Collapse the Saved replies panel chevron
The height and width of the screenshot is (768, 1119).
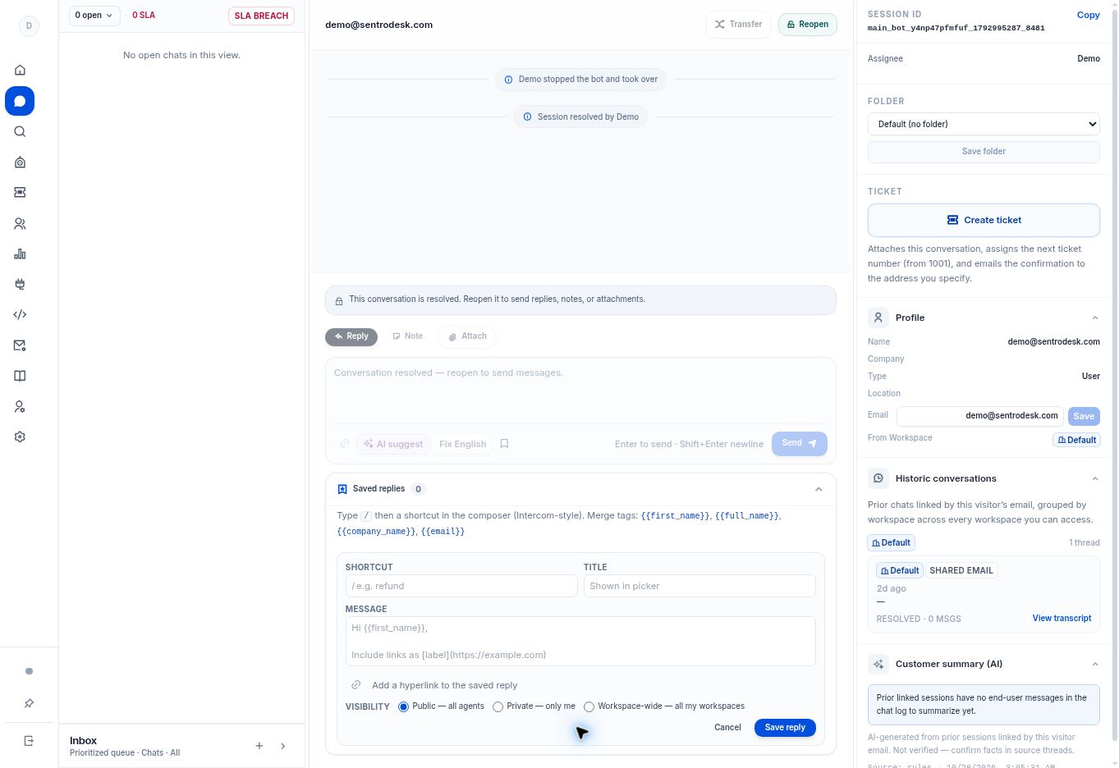(819, 489)
